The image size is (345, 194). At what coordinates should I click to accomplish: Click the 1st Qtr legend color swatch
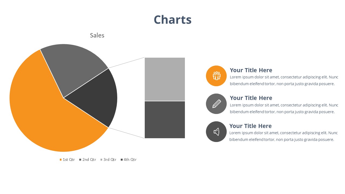pyautogui.click(x=61, y=160)
